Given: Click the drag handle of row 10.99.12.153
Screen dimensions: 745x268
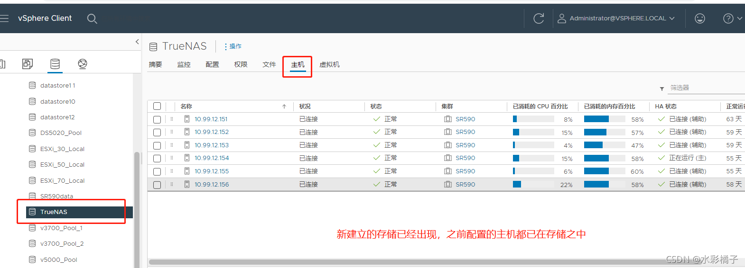Looking at the screenshot, I should click(x=172, y=145).
